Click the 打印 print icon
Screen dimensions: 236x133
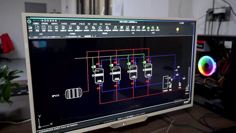click(56, 28)
